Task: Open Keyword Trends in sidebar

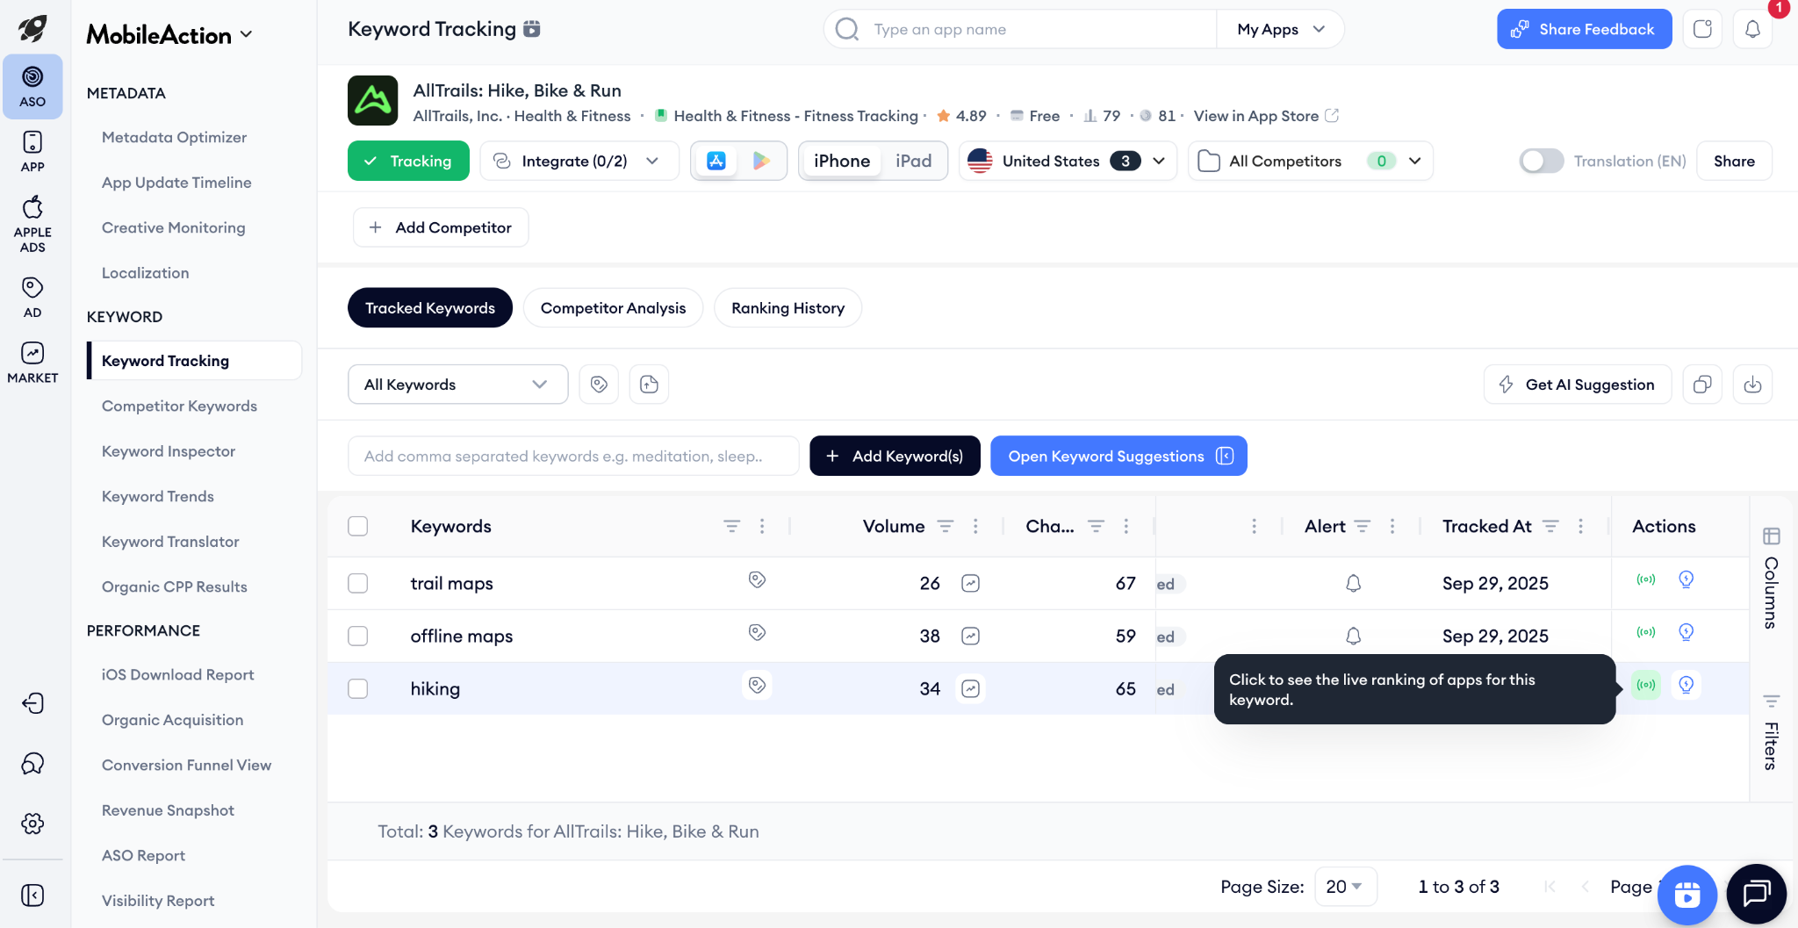Action: 158,496
